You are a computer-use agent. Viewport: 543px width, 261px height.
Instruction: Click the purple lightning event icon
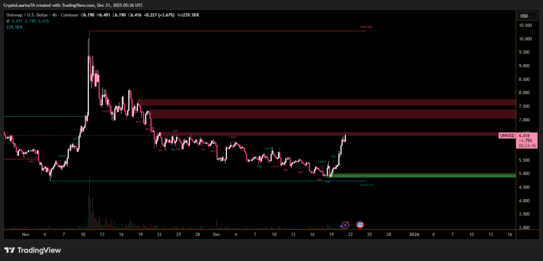345,225
